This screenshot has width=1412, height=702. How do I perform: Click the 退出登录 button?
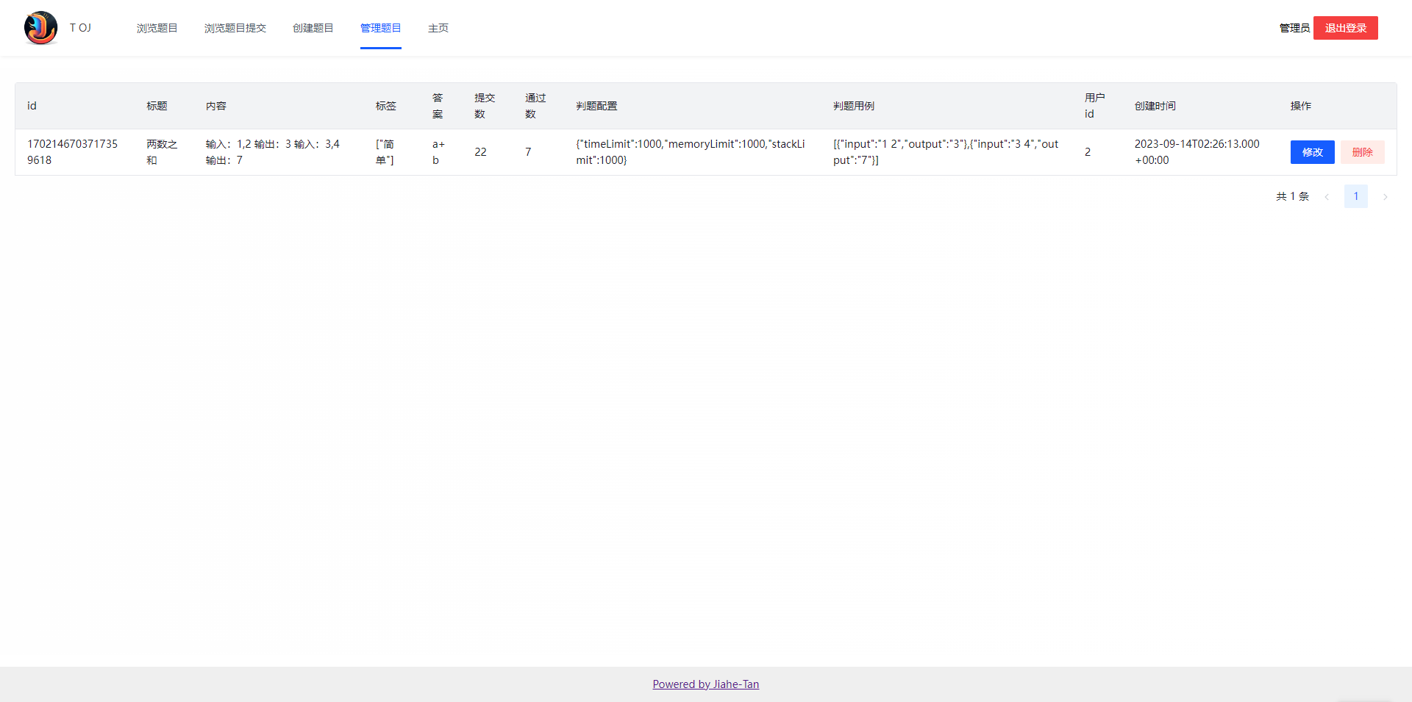[1346, 28]
